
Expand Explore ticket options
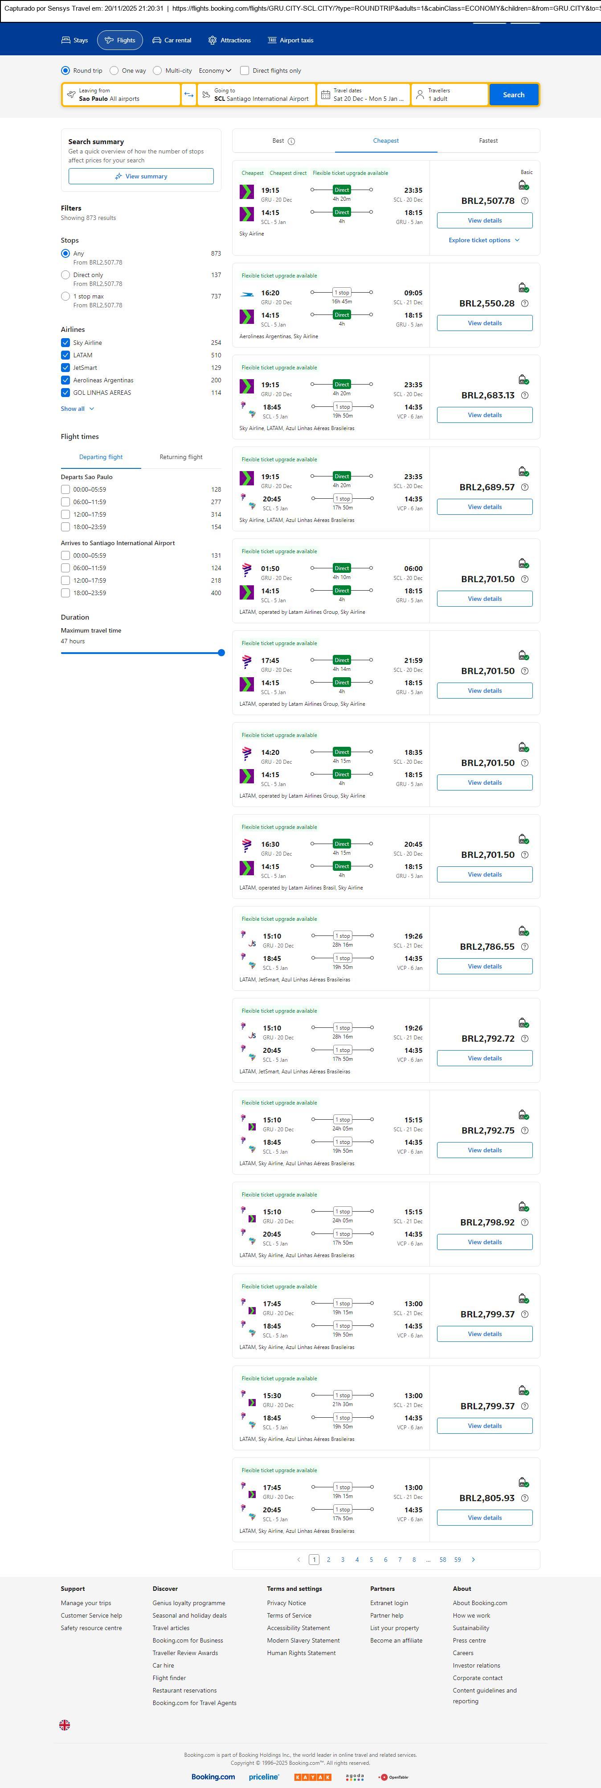pos(484,240)
